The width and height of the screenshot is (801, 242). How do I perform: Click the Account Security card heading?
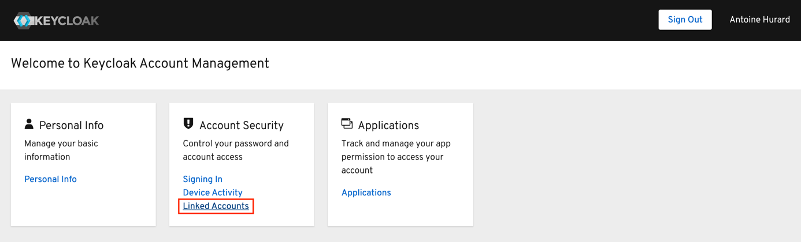pos(241,126)
